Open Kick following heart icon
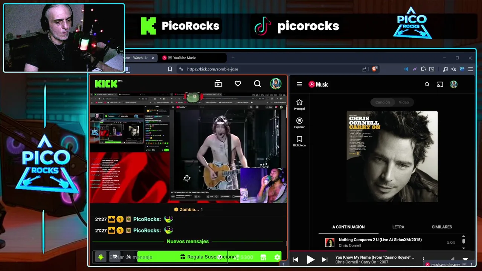 click(238, 84)
